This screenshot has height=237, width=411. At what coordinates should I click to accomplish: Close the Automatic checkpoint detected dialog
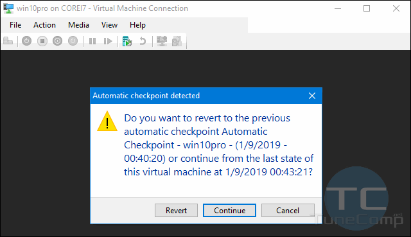coord(312,96)
